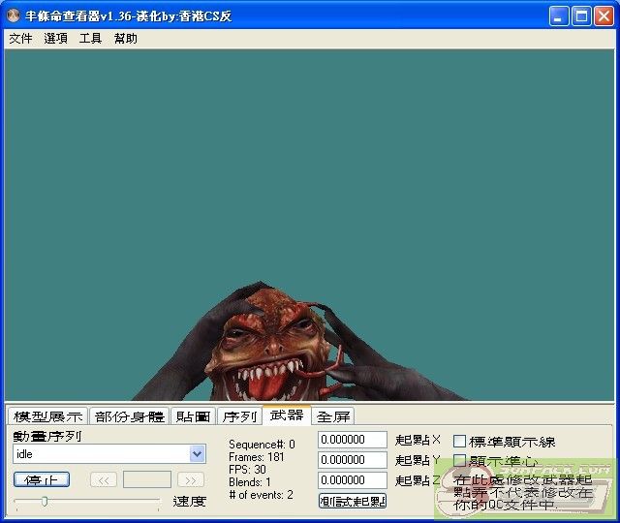Click the 停止 (Stop) button
The image size is (620, 523).
[x=42, y=479]
